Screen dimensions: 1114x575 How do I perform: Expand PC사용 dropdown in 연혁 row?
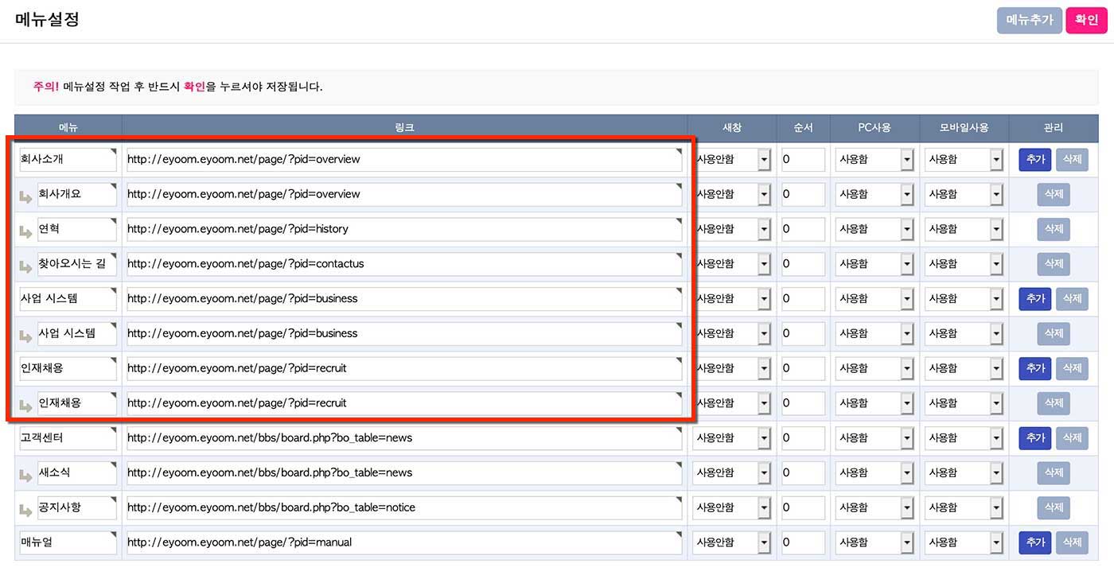tap(874, 229)
